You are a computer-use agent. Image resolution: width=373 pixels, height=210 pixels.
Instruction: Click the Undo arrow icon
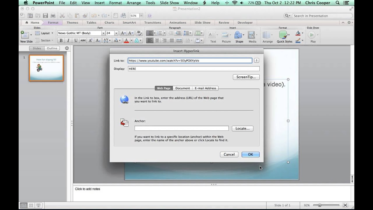[x=94, y=16]
